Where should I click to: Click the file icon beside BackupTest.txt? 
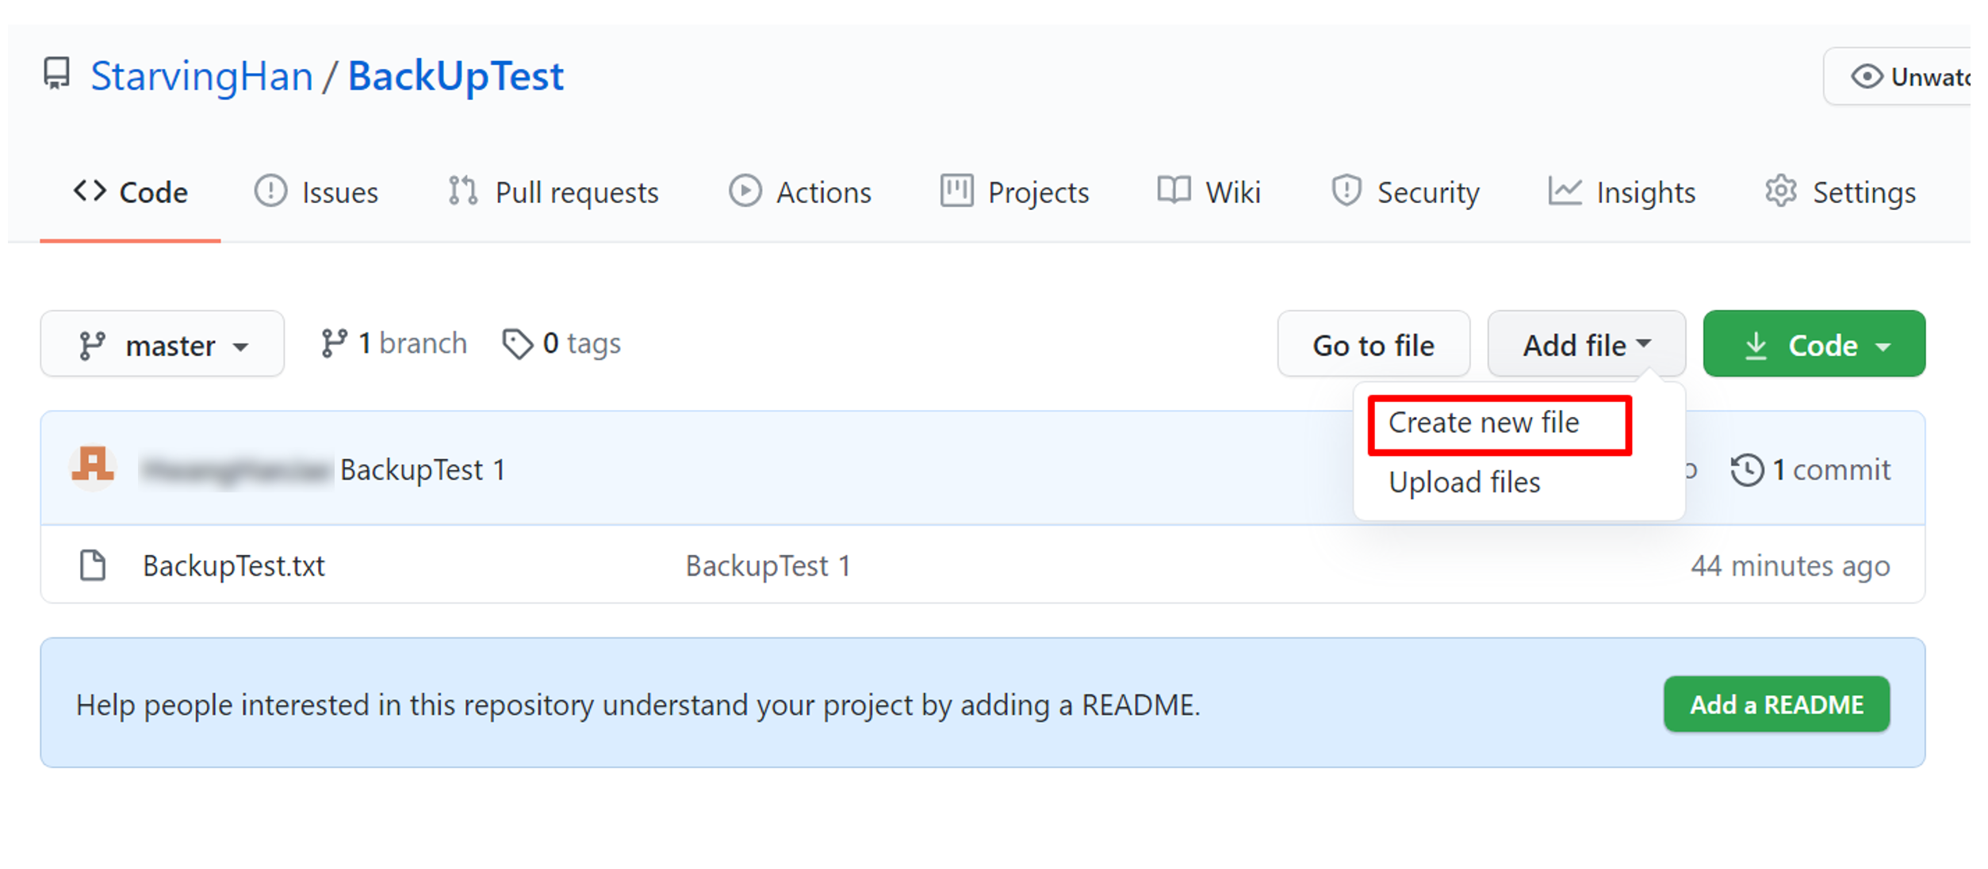click(93, 565)
